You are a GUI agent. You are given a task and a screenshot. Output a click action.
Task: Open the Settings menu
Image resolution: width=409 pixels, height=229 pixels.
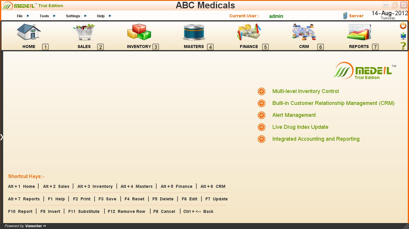coord(73,16)
